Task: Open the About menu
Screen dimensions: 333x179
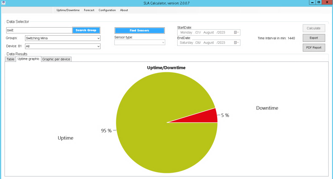Action: pyautogui.click(x=124, y=10)
